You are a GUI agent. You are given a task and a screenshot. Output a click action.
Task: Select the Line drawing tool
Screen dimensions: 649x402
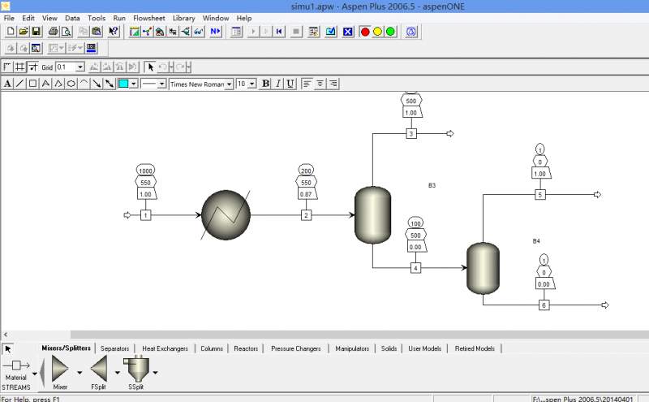[x=19, y=84]
